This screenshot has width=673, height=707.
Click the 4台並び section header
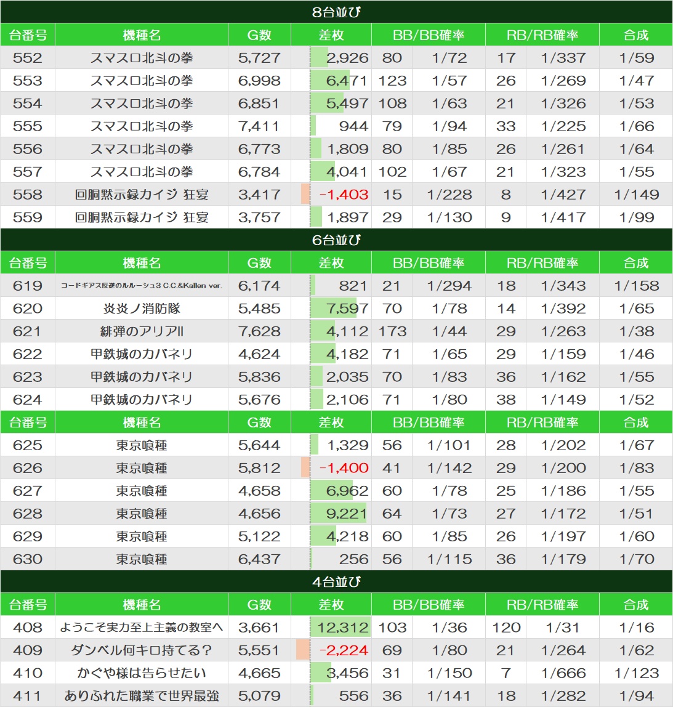click(x=336, y=581)
